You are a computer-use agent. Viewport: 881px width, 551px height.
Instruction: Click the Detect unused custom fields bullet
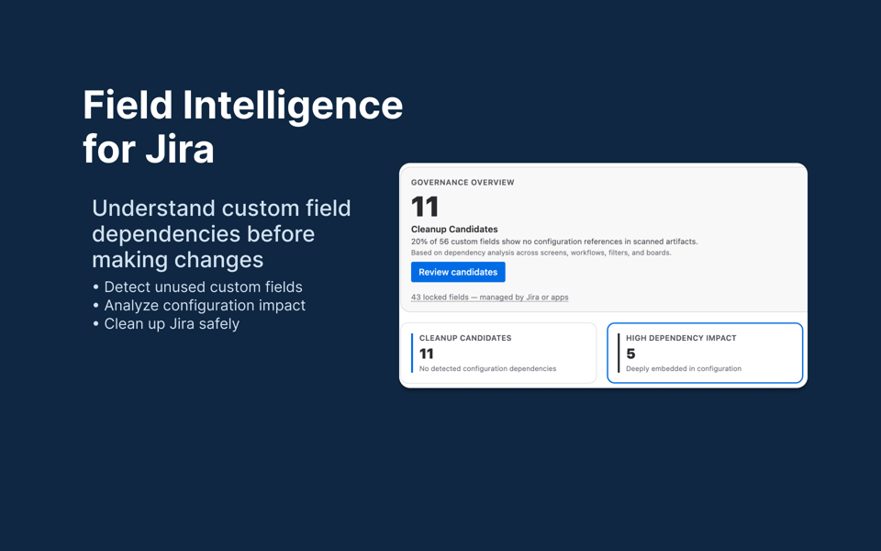coord(203,287)
